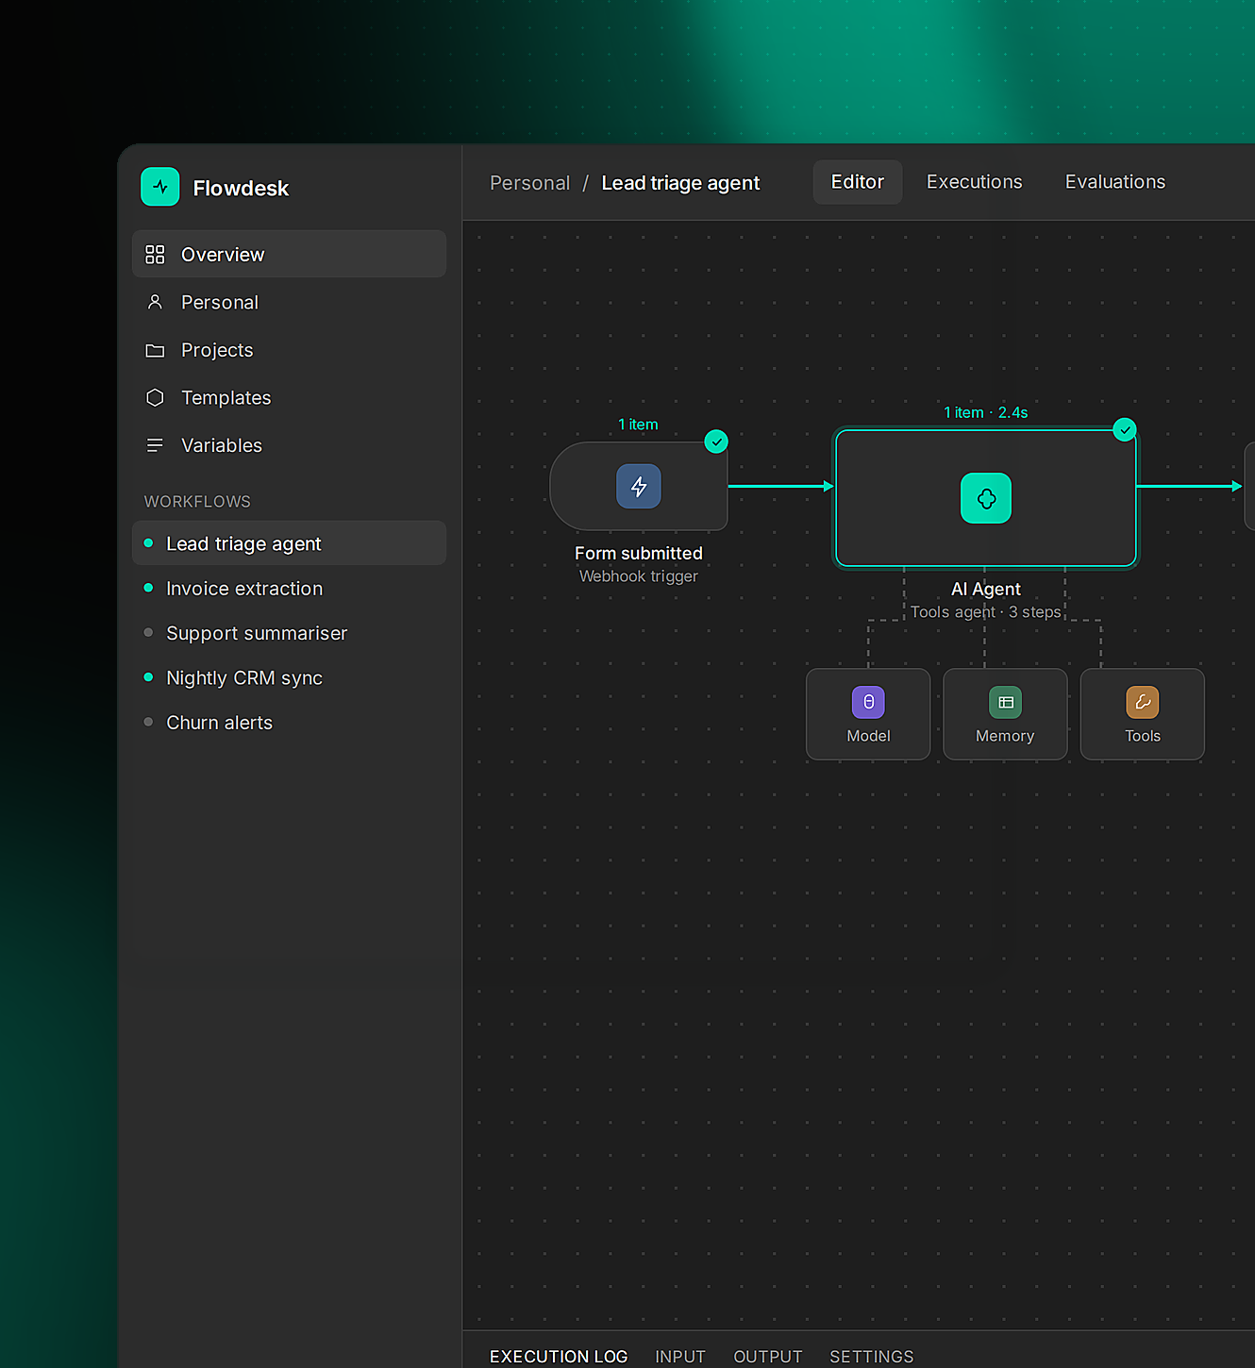Open the Settings tab in bottom panel
This screenshot has width=1255, height=1368.
[872, 1356]
